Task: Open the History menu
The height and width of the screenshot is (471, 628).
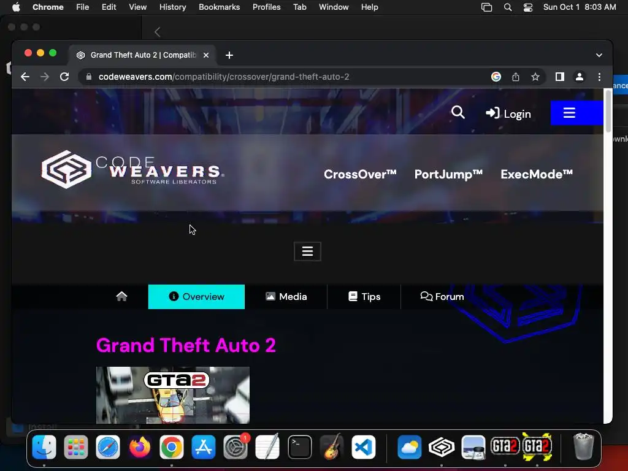Action: [x=172, y=7]
